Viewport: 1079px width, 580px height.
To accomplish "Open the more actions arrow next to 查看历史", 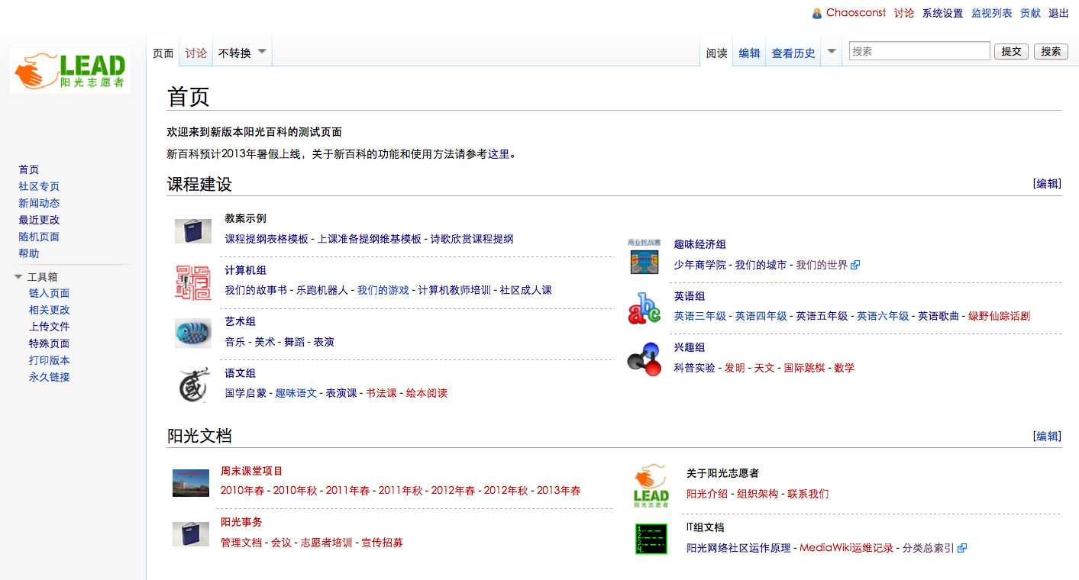I will pyautogui.click(x=832, y=52).
